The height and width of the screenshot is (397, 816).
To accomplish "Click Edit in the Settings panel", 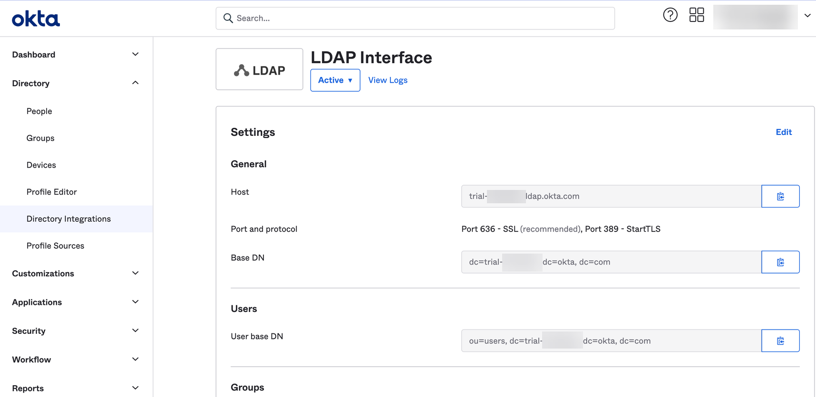I will pos(784,132).
